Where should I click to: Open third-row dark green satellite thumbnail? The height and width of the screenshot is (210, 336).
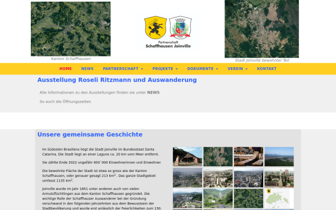[249, 198]
